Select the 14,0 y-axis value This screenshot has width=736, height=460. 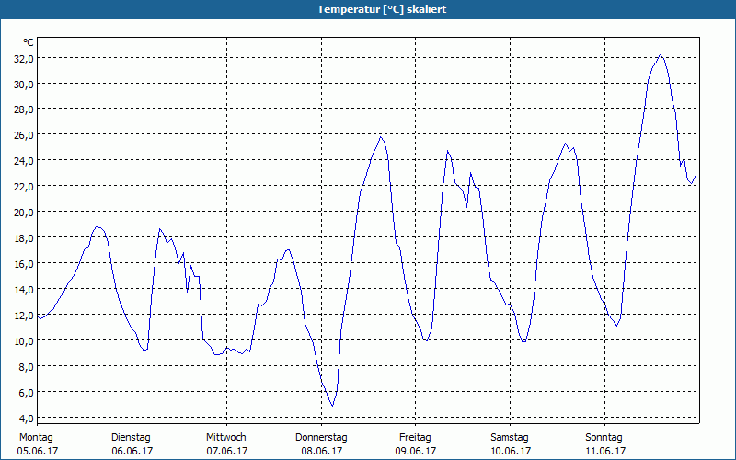point(24,290)
